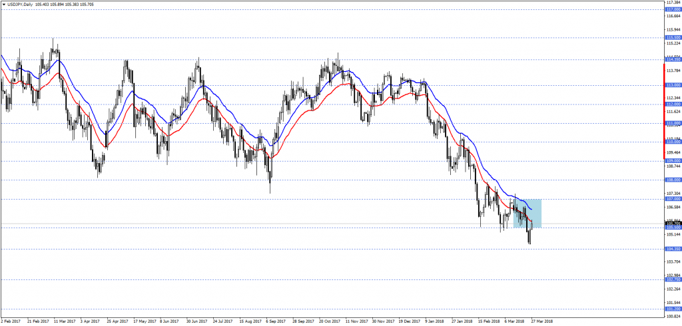Click the 115.500 level price label

pyautogui.click(x=673, y=38)
